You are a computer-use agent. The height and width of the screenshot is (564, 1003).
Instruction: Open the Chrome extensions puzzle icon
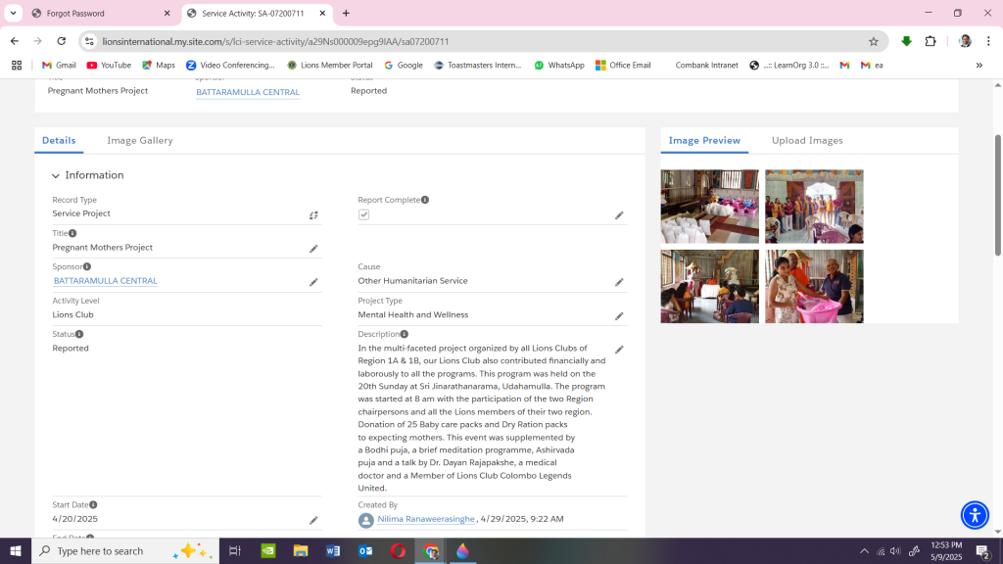[931, 41]
